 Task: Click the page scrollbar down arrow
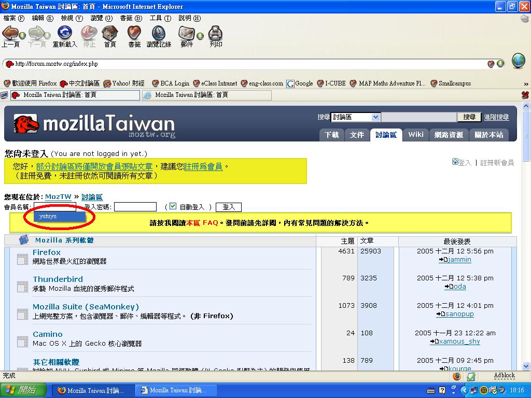[526, 366]
